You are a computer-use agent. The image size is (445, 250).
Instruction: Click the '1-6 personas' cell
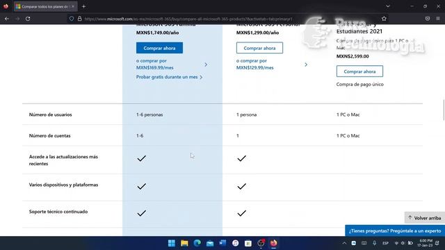149,115
